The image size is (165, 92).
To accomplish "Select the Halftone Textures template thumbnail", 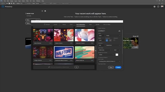I will click(x=64, y=52).
